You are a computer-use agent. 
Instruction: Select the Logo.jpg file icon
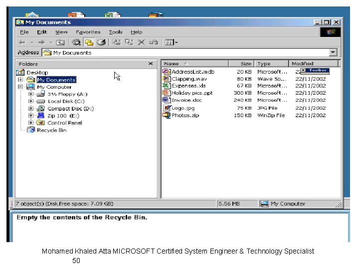tap(167, 108)
